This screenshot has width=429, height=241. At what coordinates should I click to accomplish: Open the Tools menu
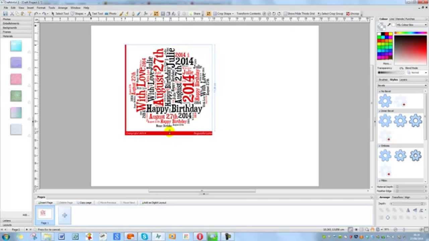pos(52,7)
